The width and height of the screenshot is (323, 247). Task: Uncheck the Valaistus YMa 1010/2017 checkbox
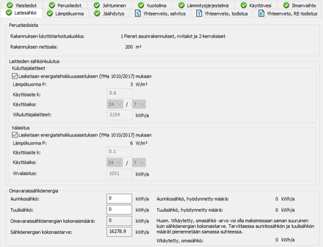coord(14,135)
